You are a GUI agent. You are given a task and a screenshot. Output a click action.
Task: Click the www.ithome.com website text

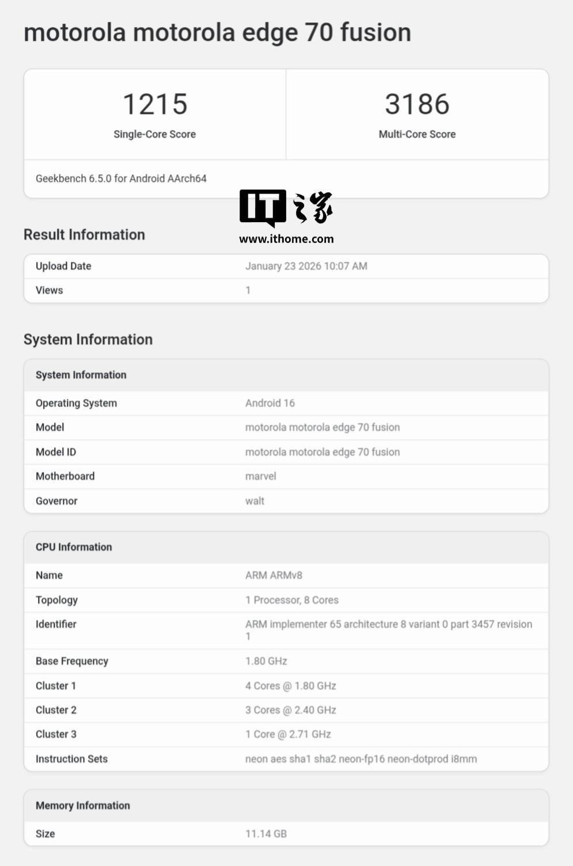click(x=286, y=239)
